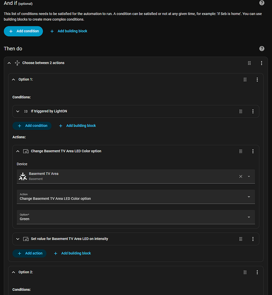The image size is (272, 295).
Task: Open the Device dropdown for Basement TV Area
Action: [249, 176]
